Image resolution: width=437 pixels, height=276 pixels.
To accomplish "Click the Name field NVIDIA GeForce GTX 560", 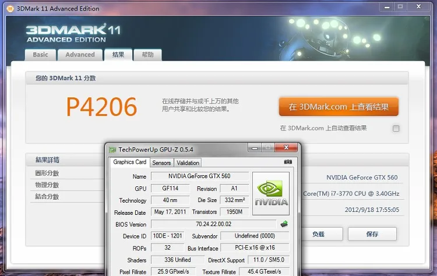I will (199, 176).
